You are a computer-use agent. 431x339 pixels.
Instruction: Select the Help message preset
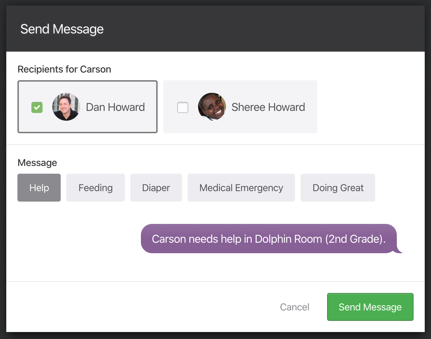point(39,188)
